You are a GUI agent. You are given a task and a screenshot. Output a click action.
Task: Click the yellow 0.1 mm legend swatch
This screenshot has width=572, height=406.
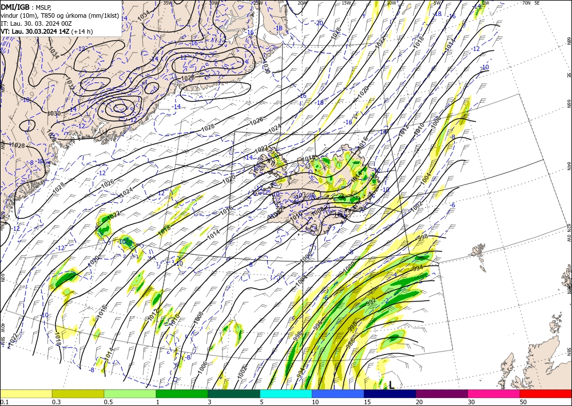tap(26, 393)
